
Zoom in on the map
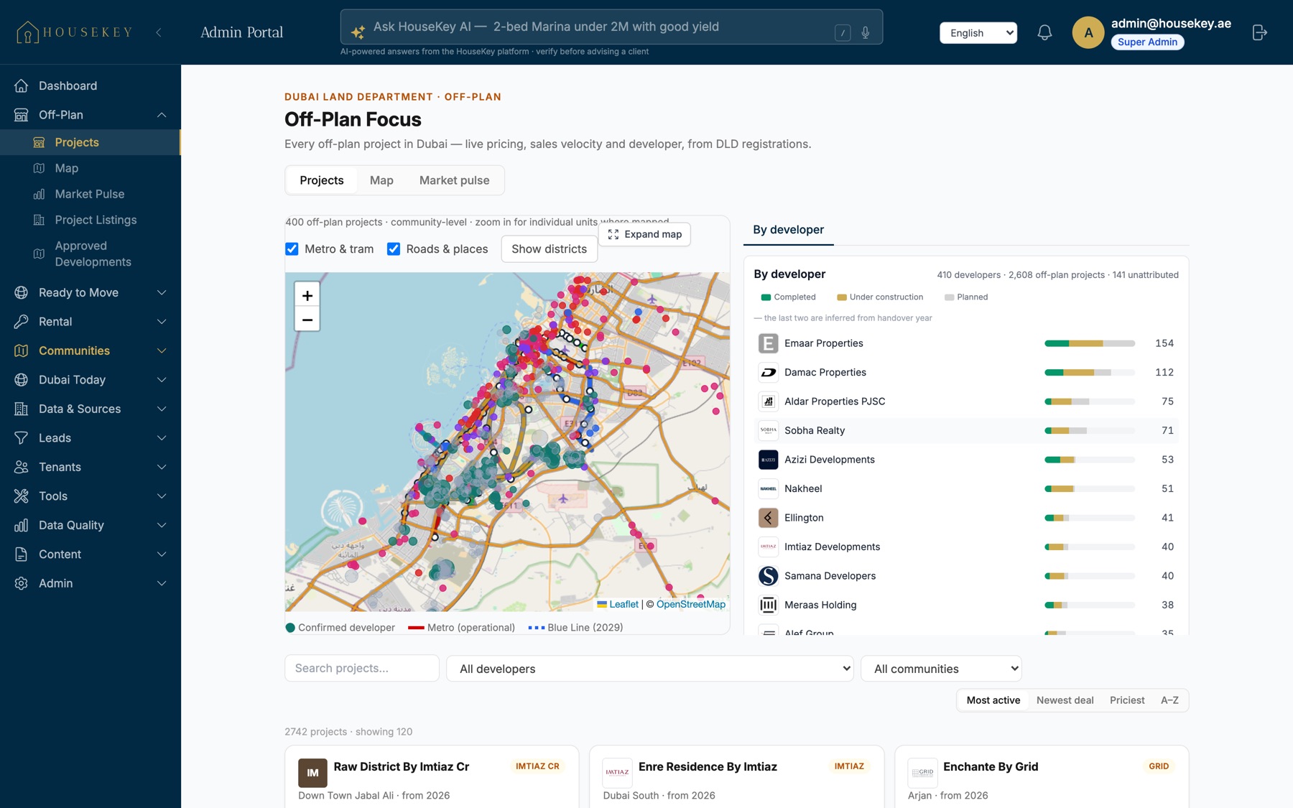307,295
